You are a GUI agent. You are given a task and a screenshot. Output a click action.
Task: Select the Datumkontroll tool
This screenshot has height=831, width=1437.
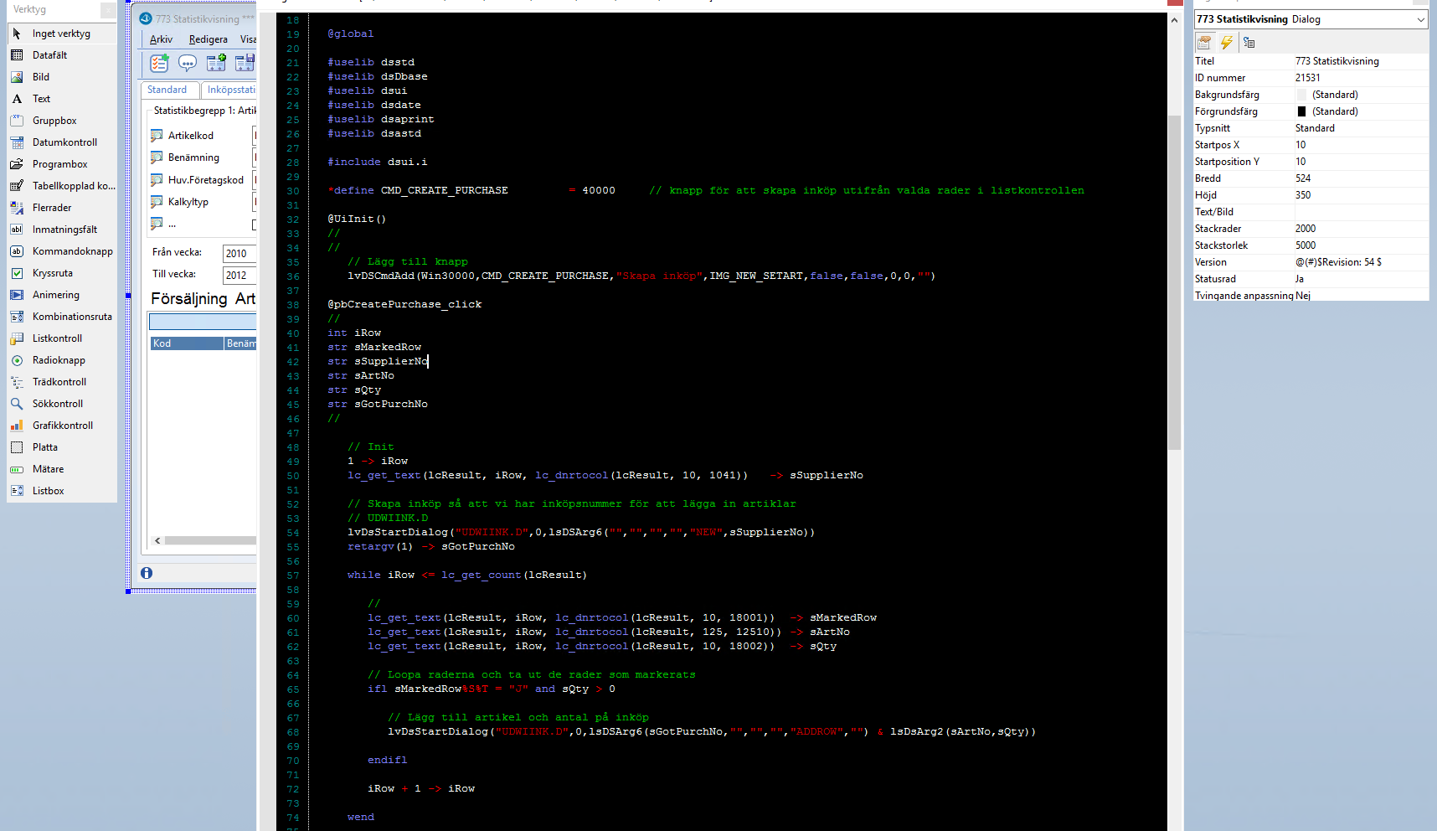tap(64, 142)
